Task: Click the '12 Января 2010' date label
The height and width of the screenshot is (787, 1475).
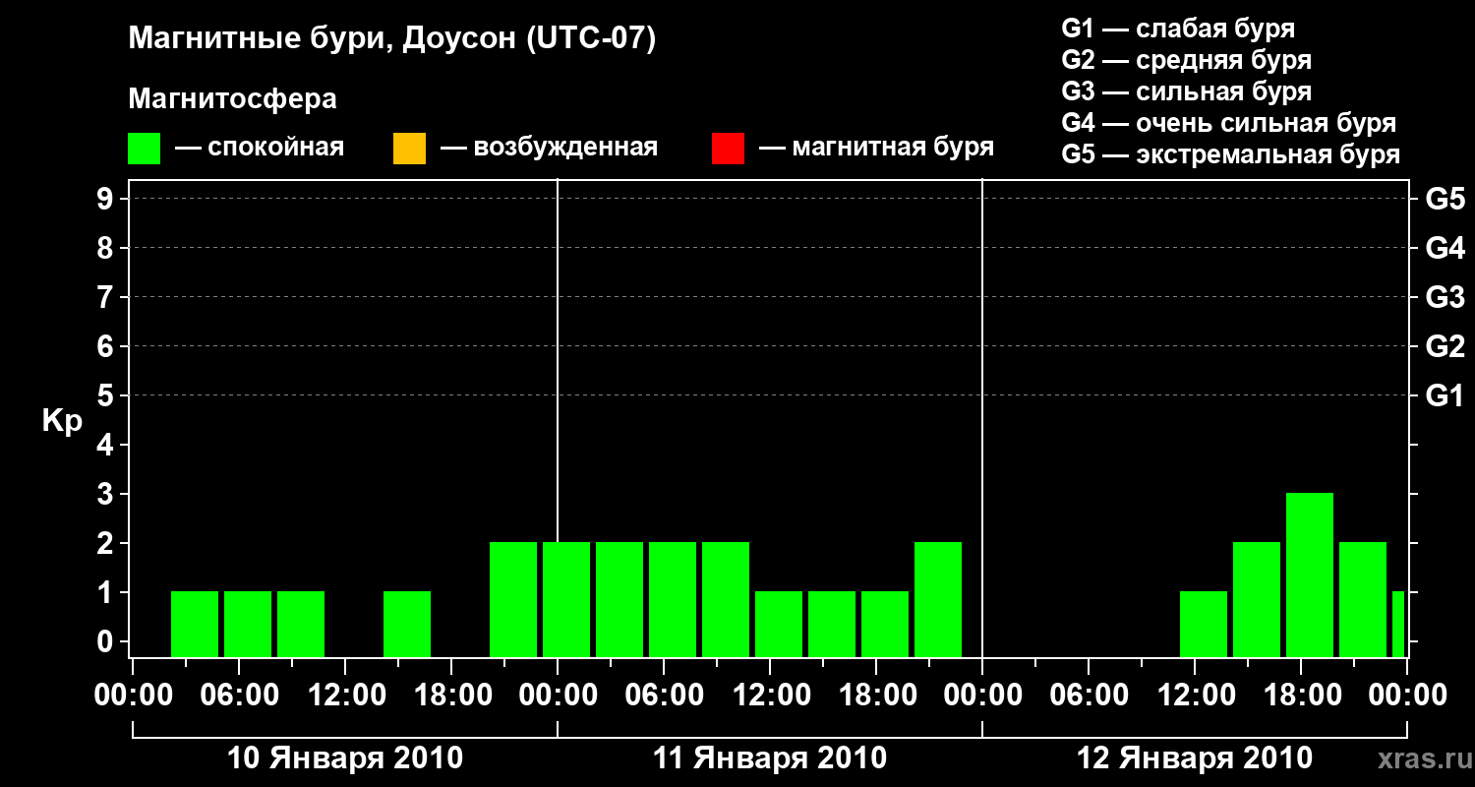Action: 1195,758
